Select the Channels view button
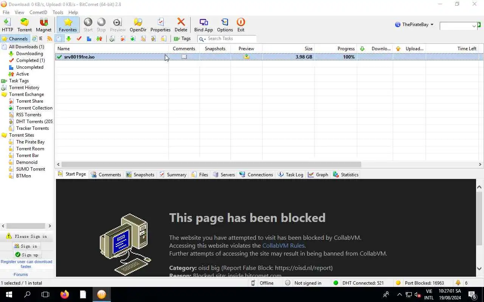Viewport: 484px width, 302px height. [x=15, y=39]
